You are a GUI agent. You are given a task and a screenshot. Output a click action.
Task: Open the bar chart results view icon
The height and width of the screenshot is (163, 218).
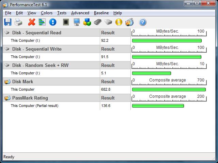pyautogui.click(x=42, y=22)
